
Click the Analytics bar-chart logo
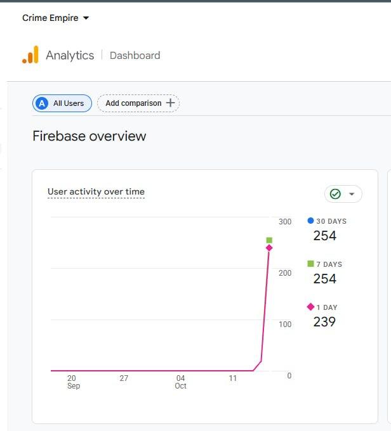pyautogui.click(x=30, y=55)
